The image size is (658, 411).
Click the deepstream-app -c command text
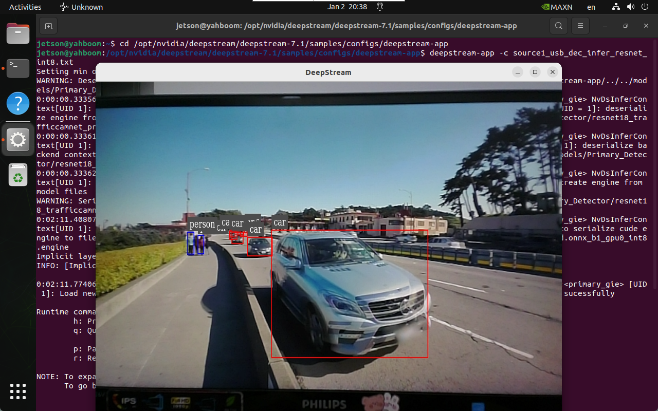point(538,53)
